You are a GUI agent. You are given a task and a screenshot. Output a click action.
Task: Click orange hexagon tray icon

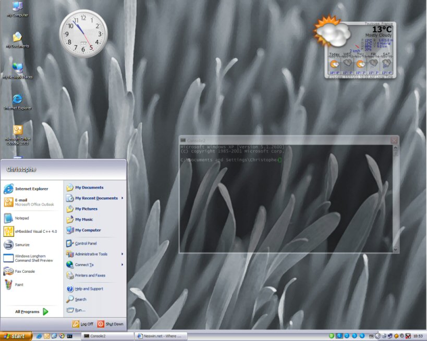point(396,336)
